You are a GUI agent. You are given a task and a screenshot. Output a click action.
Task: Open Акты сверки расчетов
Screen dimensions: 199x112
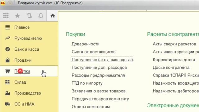tap(174, 44)
